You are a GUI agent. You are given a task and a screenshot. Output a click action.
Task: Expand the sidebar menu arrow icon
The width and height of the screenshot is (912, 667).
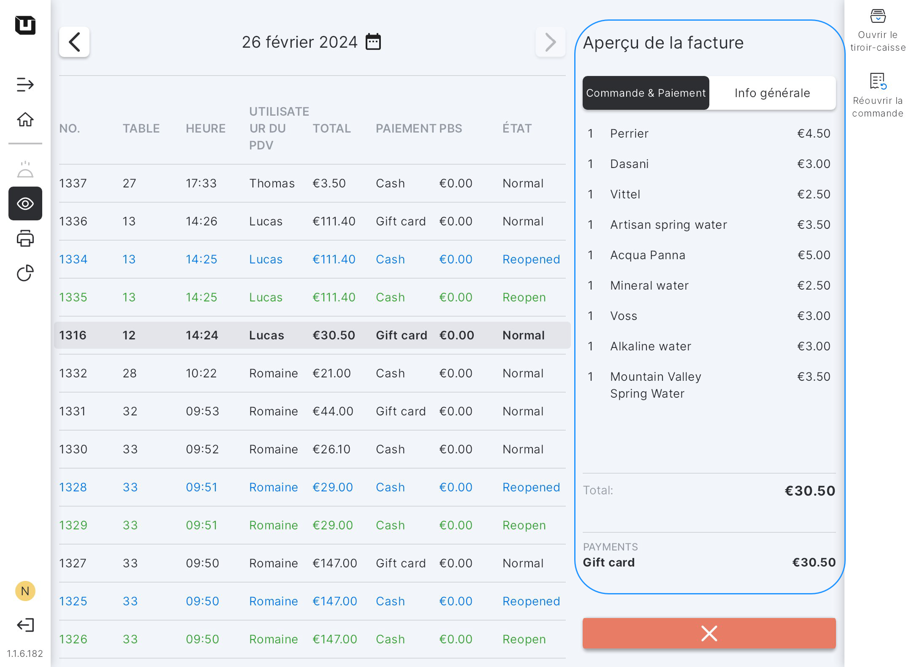coord(25,84)
